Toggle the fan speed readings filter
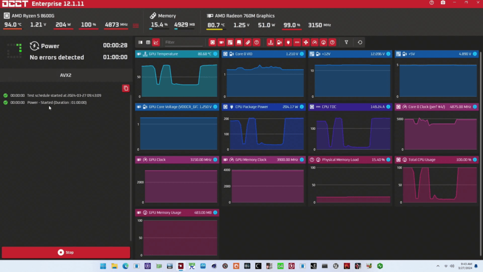 click(306, 42)
